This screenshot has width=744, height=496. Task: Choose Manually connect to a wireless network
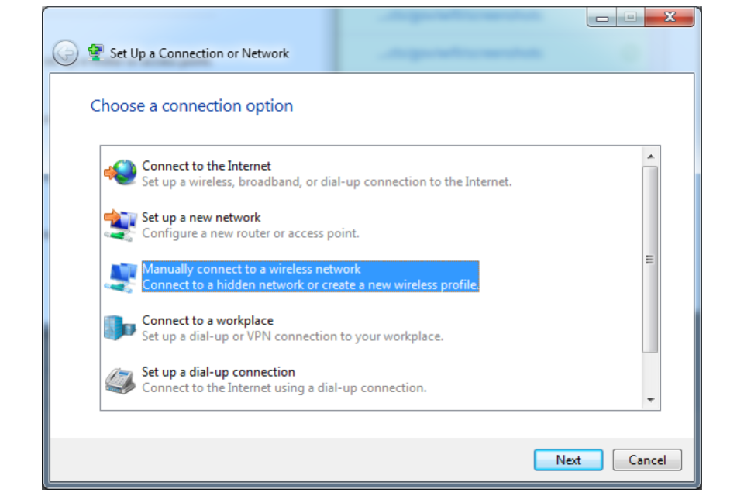pos(310,276)
